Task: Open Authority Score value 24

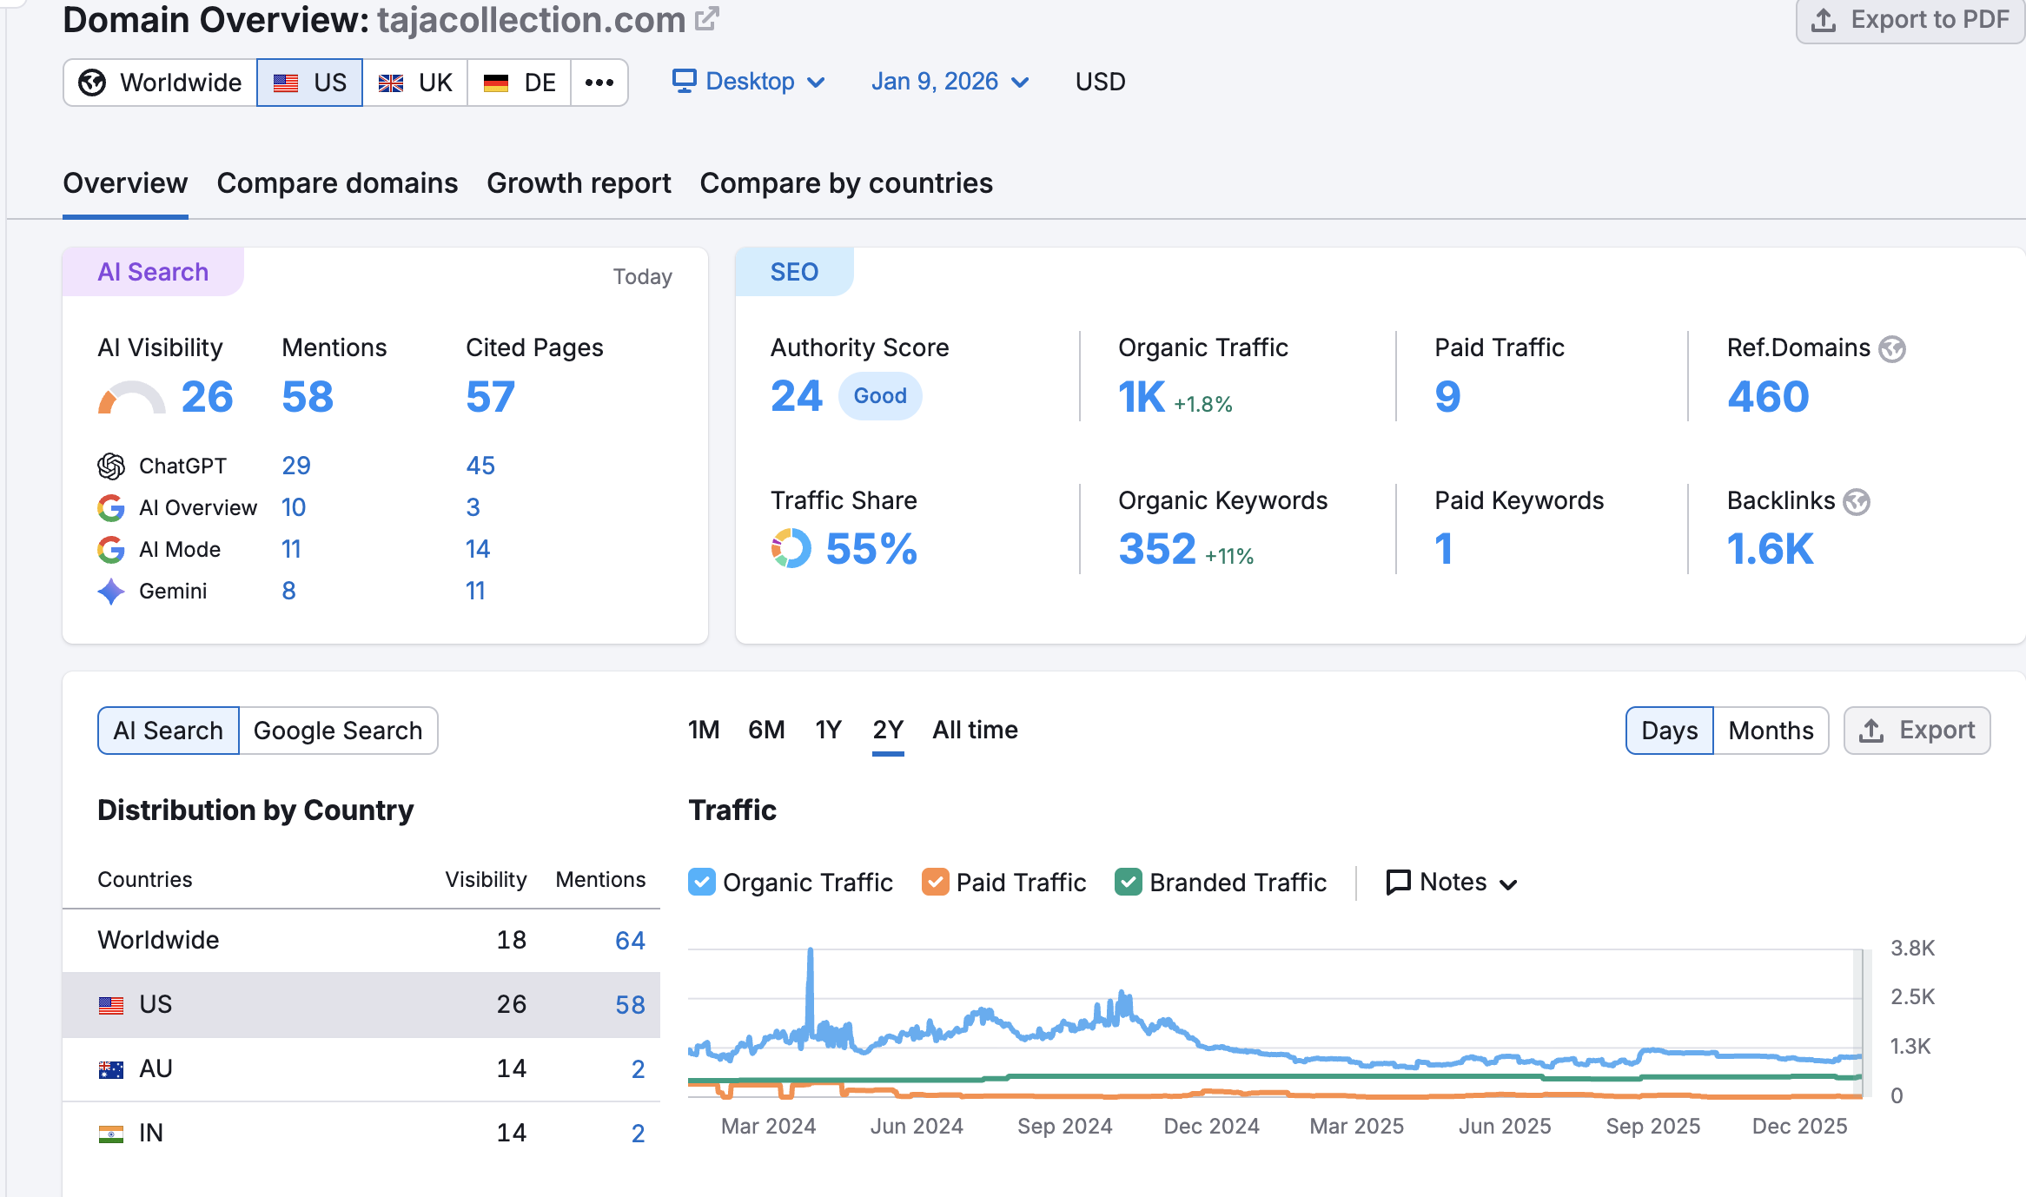Action: [x=797, y=397]
